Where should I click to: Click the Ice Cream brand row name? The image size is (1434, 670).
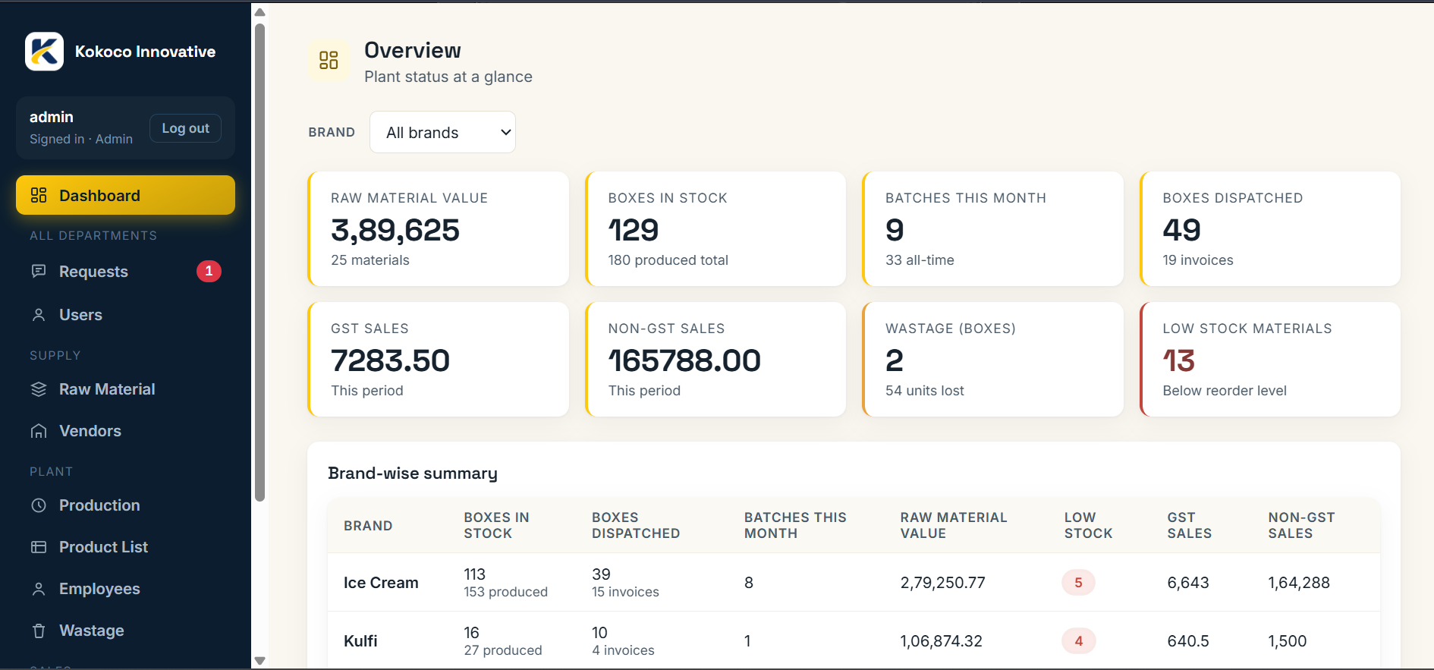tap(381, 583)
